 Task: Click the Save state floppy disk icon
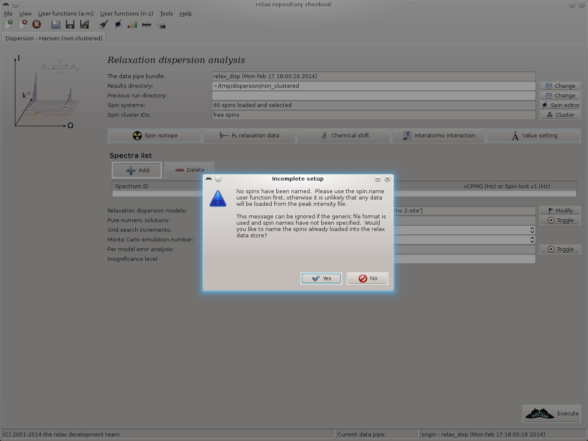[70, 24]
